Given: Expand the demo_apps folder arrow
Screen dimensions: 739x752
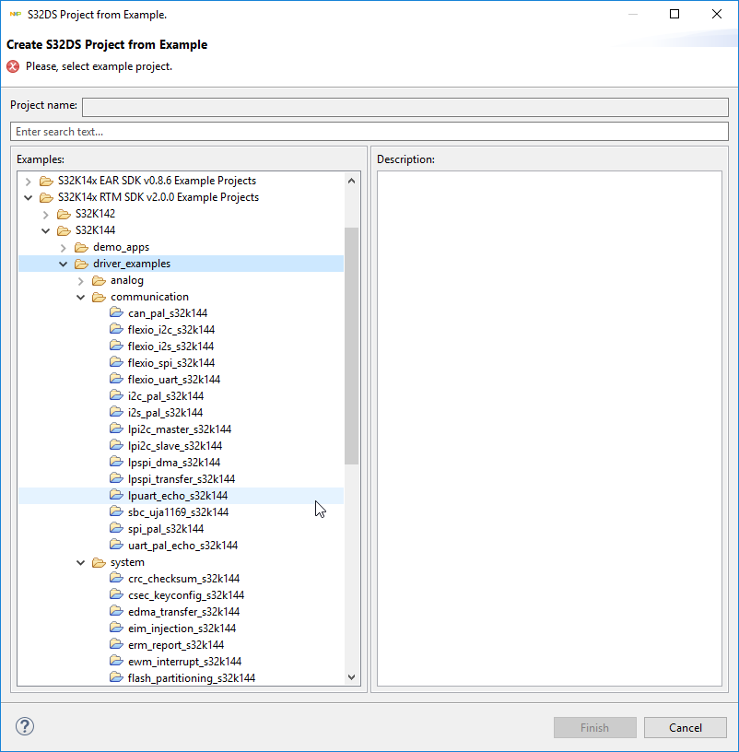Looking at the screenshot, I should point(64,248).
